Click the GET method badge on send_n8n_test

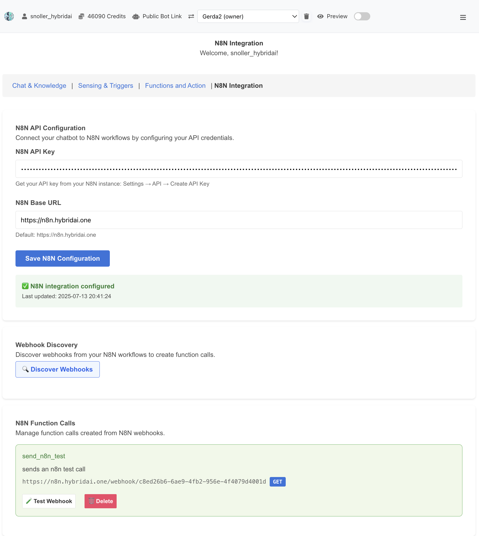pos(277,482)
